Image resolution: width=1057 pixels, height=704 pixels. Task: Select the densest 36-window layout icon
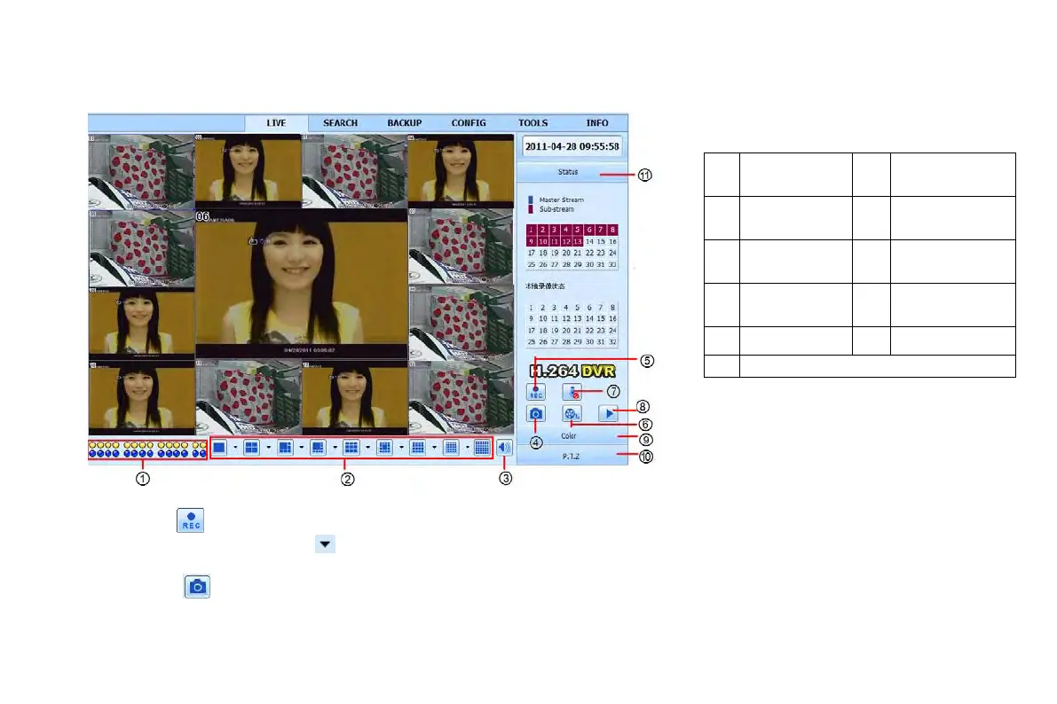pos(482,448)
